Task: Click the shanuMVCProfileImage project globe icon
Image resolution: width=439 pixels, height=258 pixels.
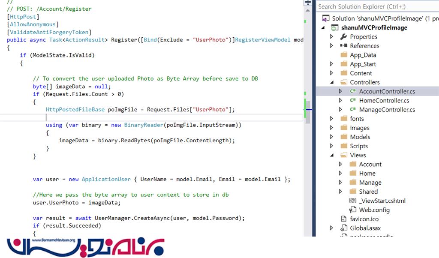Action: [334, 28]
